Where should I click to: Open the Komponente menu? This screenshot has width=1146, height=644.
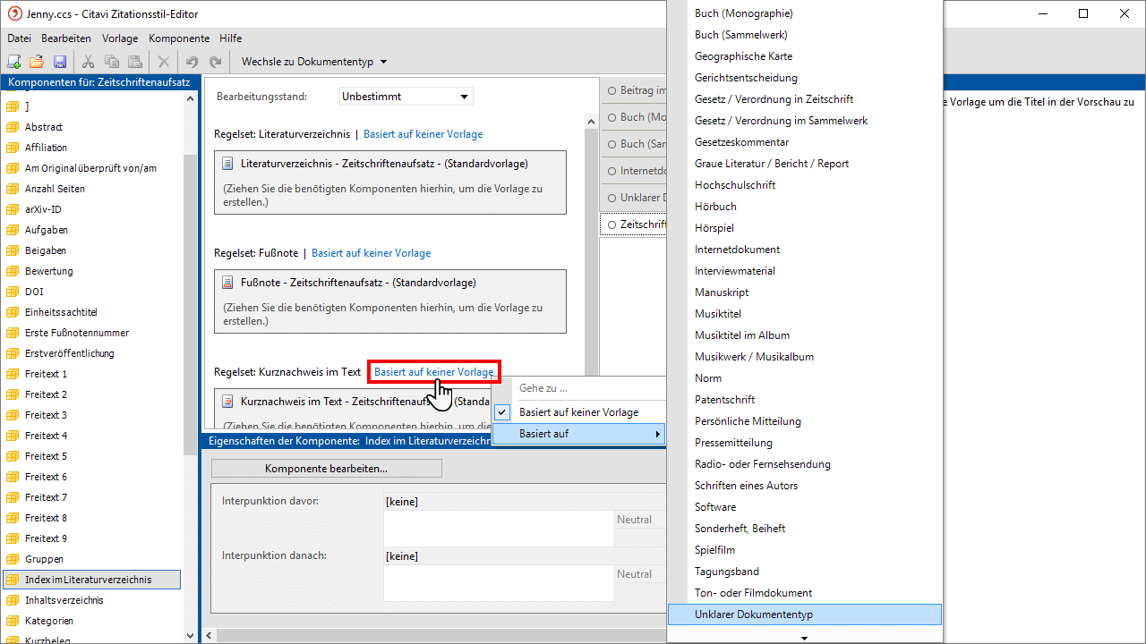tap(179, 38)
